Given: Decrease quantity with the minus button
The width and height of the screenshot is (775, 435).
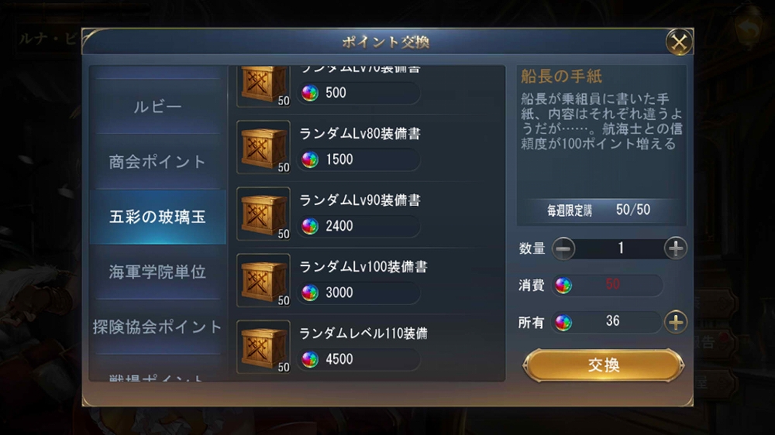Looking at the screenshot, I should point(563,248).
